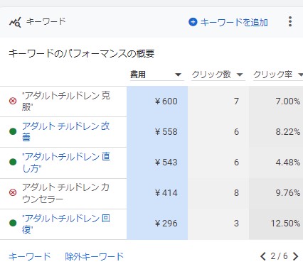Click the keyword search chart icon
The height and width of the screenshot is (269, 303).
click(x=15, y=22)
